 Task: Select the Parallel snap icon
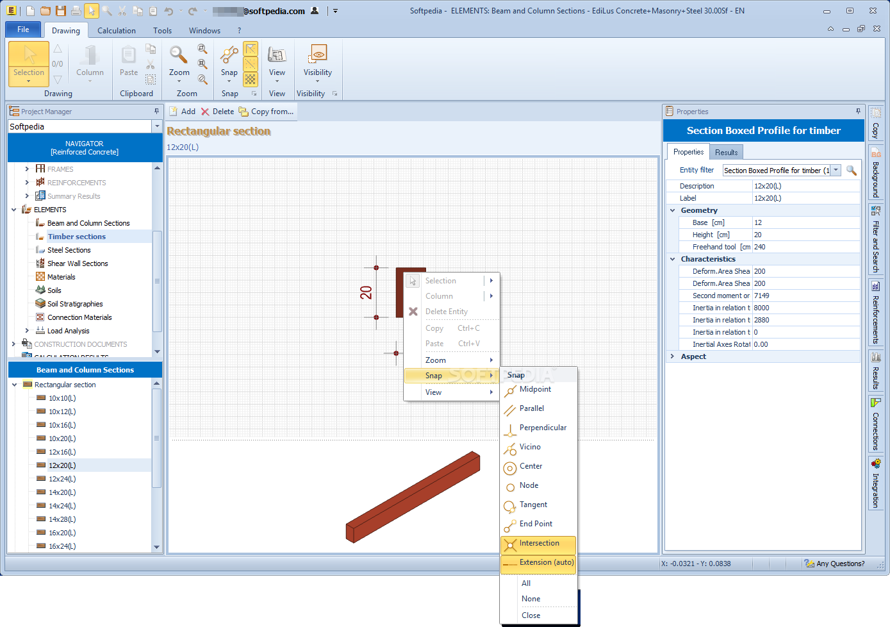[510, 410]
